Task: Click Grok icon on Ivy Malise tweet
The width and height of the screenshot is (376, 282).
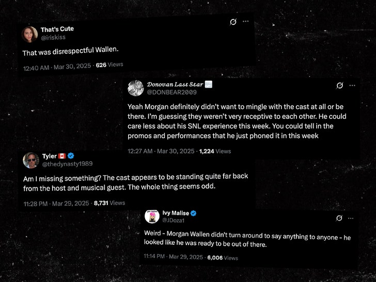Action: [x=339, y=218]
